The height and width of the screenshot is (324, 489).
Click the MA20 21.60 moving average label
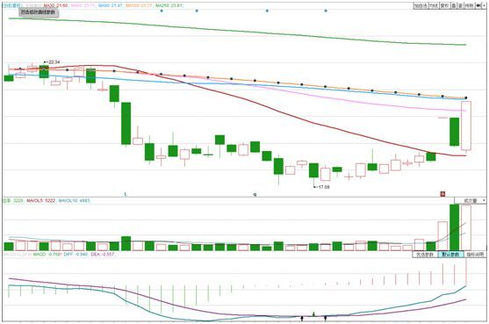pyautogui.click(x=55, y=5)
